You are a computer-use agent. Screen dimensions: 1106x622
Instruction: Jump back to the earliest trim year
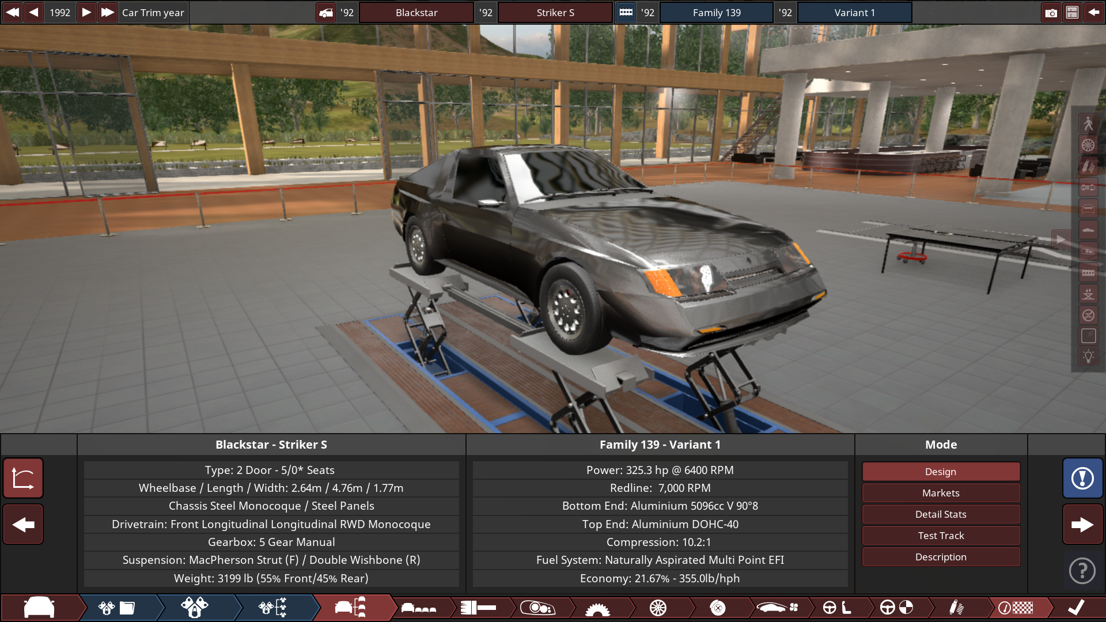click(x=12, y=12)
